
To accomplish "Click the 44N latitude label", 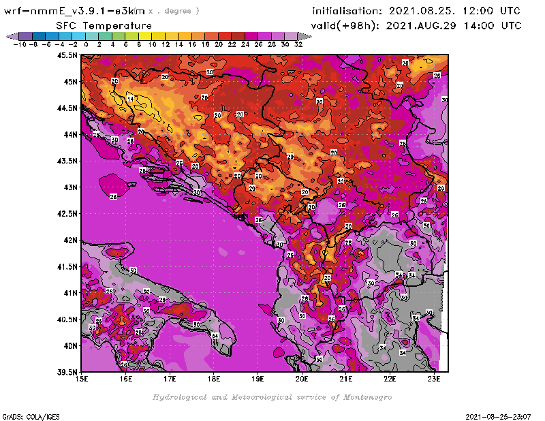I will 70,134.
